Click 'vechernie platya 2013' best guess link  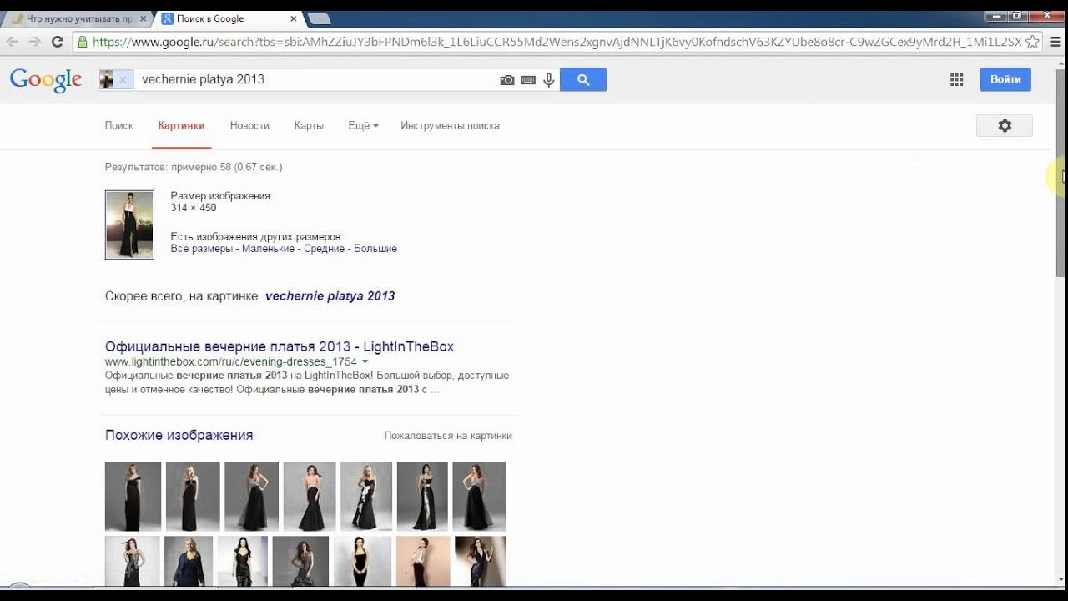(x=330, y=295)
